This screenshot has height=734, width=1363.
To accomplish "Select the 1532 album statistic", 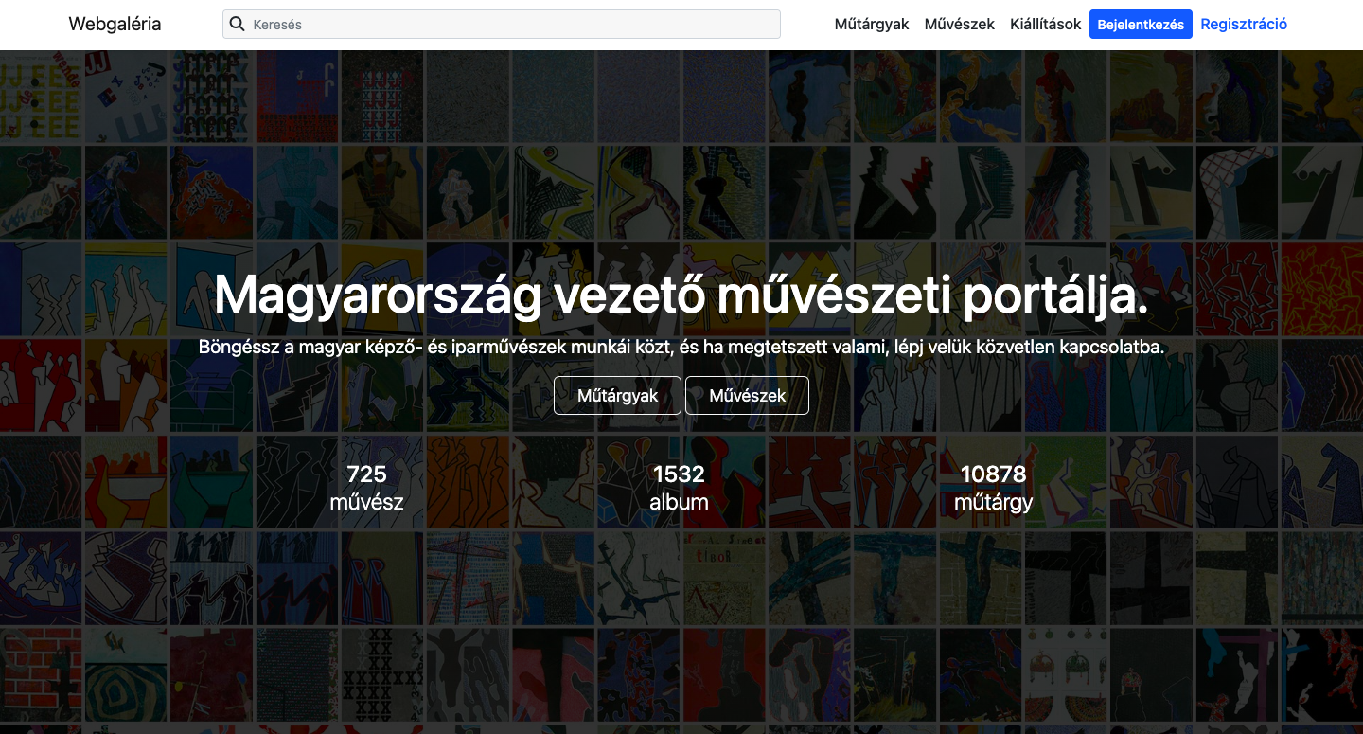I will pos(679,488).
